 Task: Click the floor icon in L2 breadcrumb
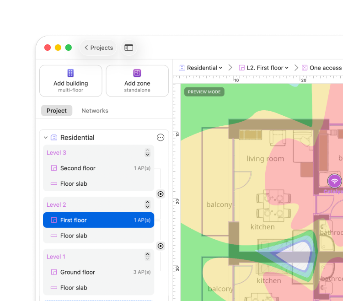tap(242, 68)
